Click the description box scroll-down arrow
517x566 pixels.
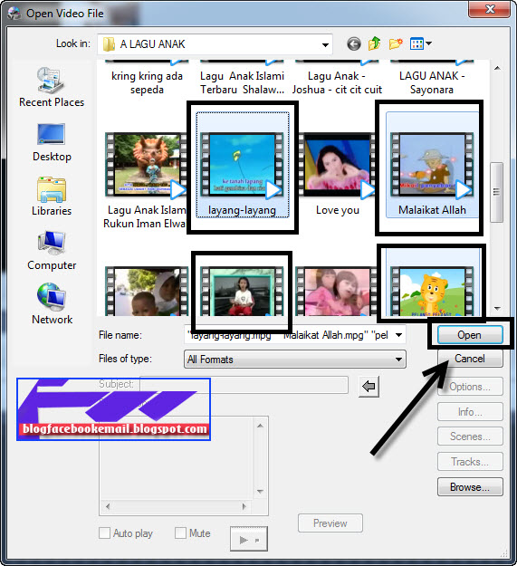coord(260,491)
